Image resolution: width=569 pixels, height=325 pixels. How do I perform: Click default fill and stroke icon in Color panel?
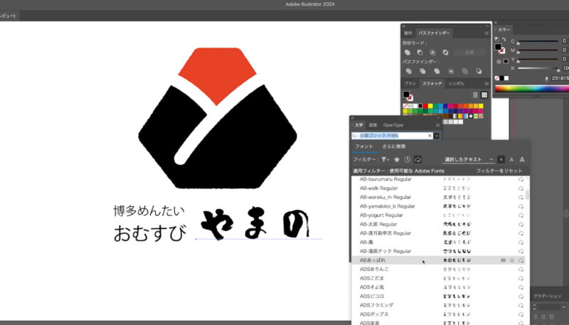tap(497, 39)
